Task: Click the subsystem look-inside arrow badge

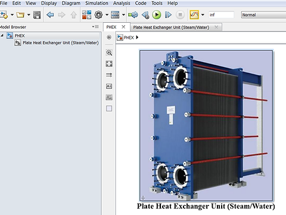Action: (x=143, y=198)
